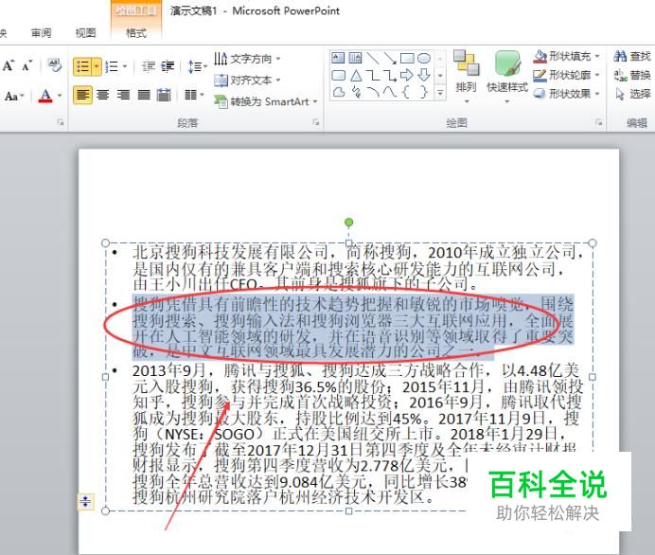Select the oval shape
The height and width of the screenshot is (555, 655).
(x=424, y=58)
